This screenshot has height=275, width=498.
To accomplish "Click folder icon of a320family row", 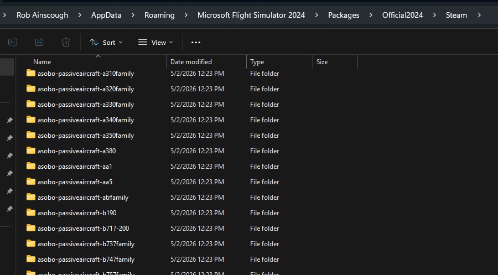I will click(x=31, y=89).
